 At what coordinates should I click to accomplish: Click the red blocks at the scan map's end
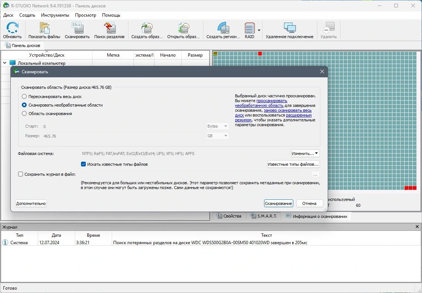[411, 188]
